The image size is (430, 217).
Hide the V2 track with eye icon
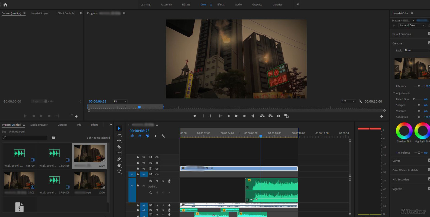(x=157, y=169)
